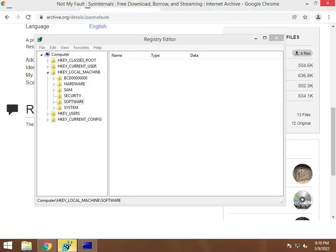Viewport: 336px width, 252px height.
Task: Click the muted volume tray icon
Action: tap(305, 246)
